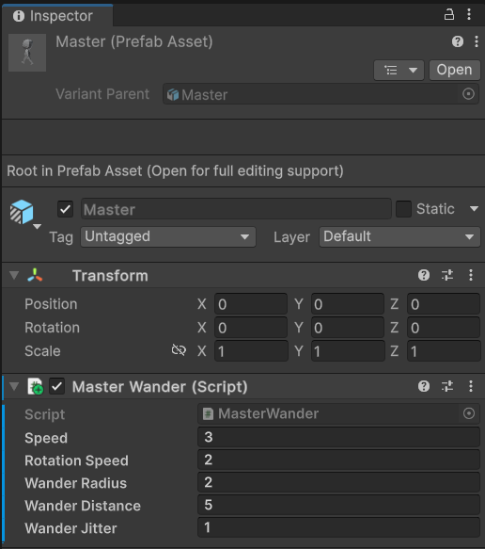The height and width of the screenshot is (549, 485).
Task: Click the Static flags dropdown arrow
Action: [474, 209]
